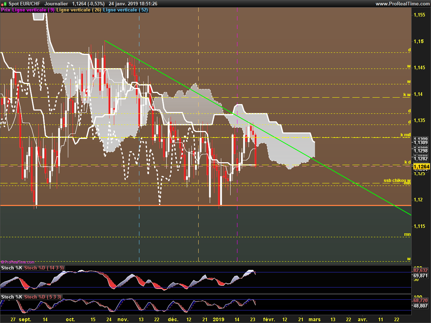
Task: Click the 'Journalier' timeframe text in title bar
Action: coord(56,4)
